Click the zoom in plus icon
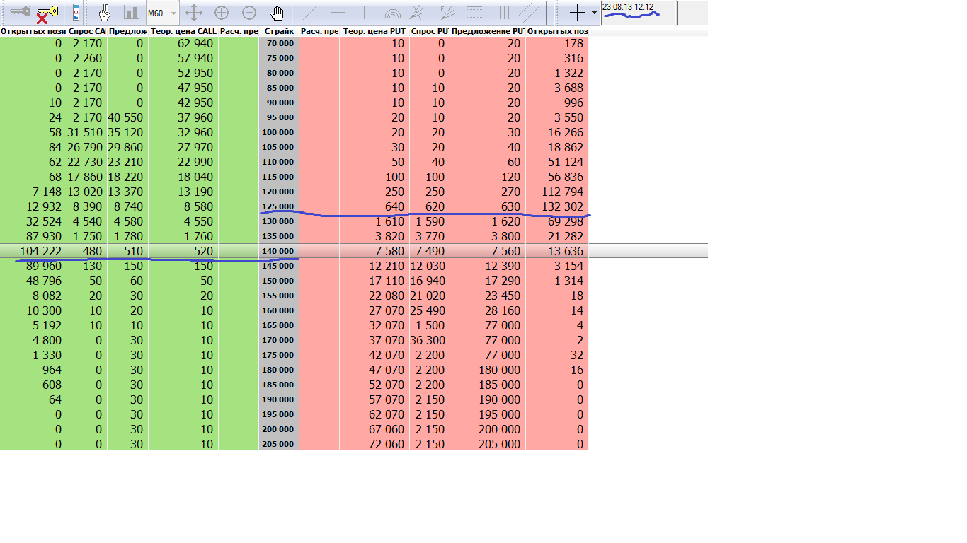Viewport: 967px width, 543px height. (x=222, y=13)
